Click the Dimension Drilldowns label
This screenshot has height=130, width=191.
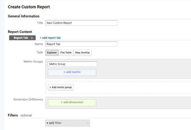(x=28, y=99)
